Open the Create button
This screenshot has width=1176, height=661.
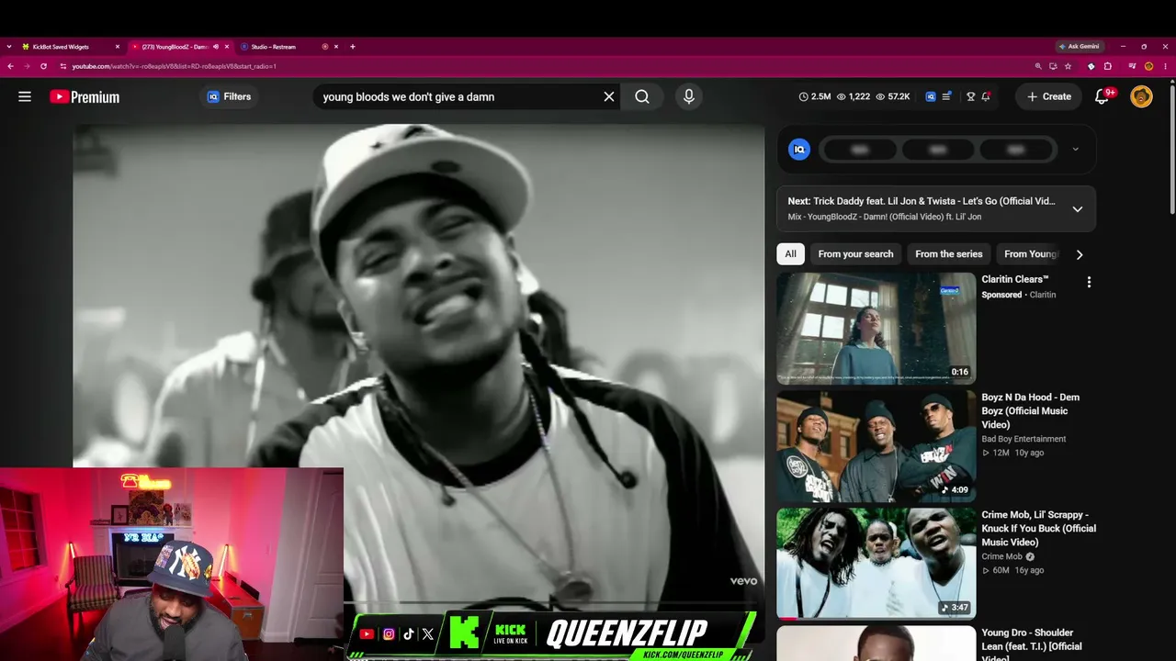[1048, 96]
